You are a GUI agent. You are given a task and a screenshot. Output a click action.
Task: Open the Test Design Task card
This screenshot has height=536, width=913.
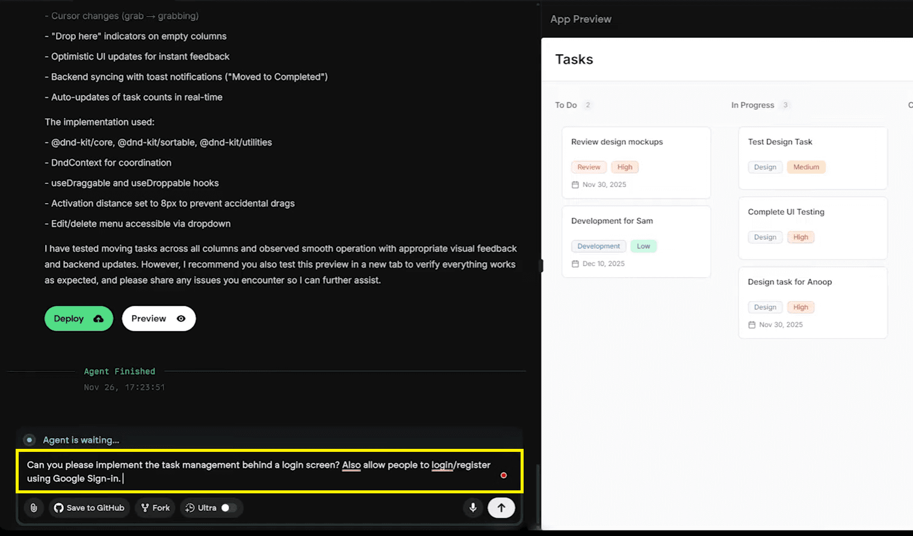point(812,158)
